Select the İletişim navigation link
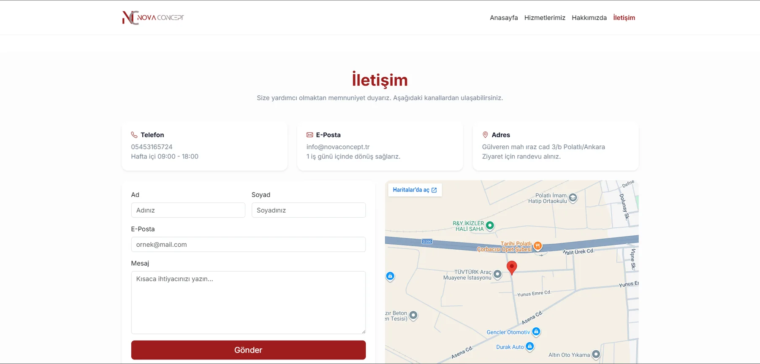Viewport: 760px width, 364px height. point(624,18)
